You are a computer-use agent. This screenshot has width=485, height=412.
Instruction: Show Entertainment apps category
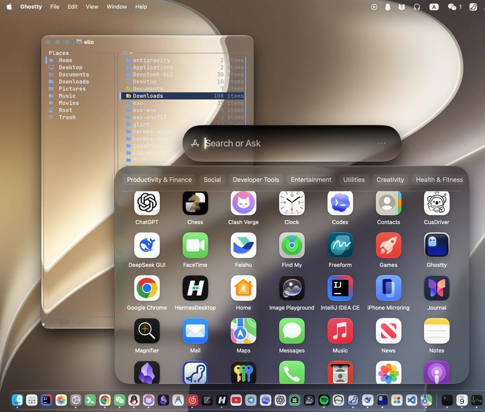(311, 180)
